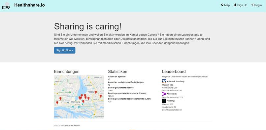Click the Volsbank Hamburg logo icon

(x=164, y=81)
